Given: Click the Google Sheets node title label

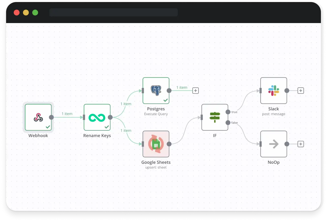Looking at the screenshot, I should coord(156,162).
